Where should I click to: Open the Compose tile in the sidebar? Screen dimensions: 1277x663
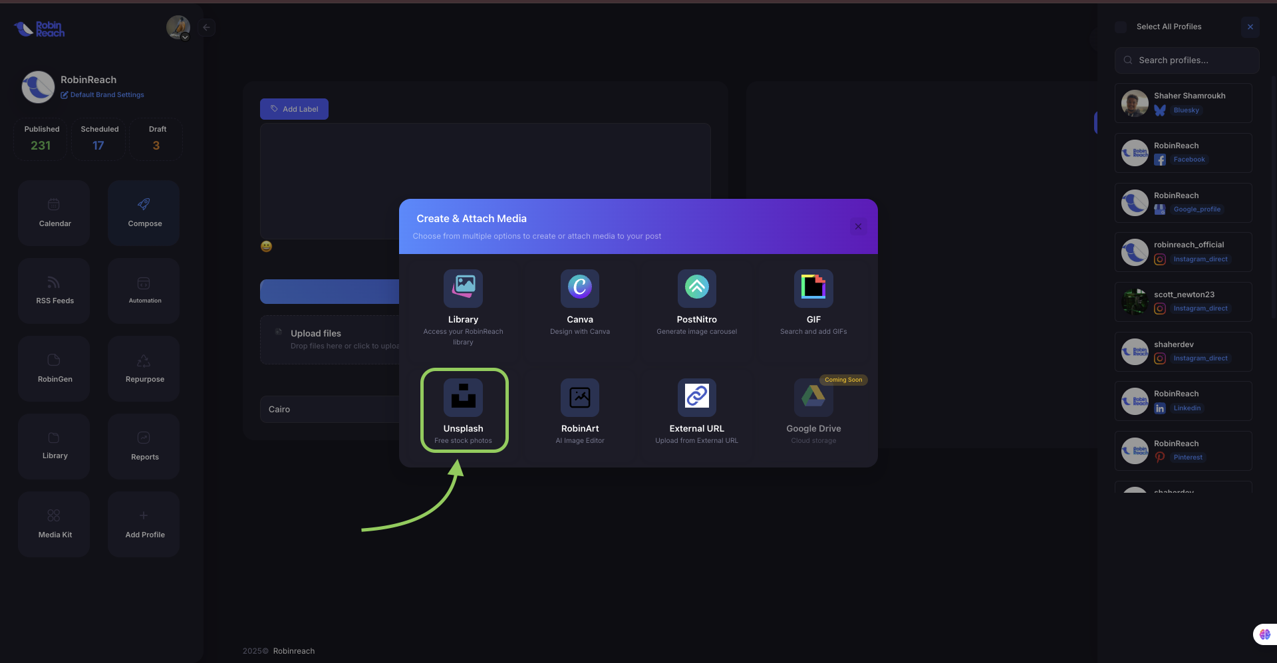point(144,213)
